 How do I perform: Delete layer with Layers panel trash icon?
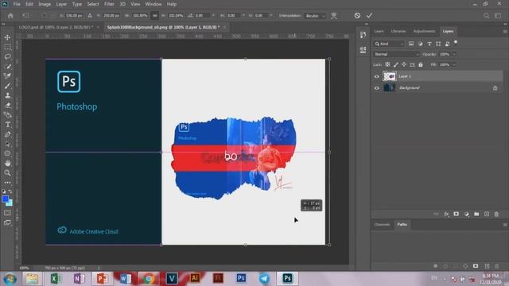pyautogui.click(x=496, y=214)
